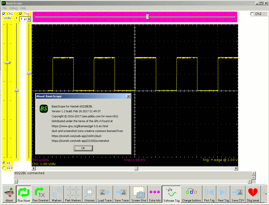Open the Help menu

(x=23, y=8)
